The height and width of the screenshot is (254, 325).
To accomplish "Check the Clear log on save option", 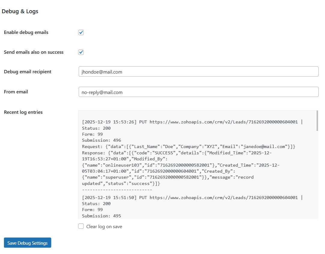I will 80,226.
